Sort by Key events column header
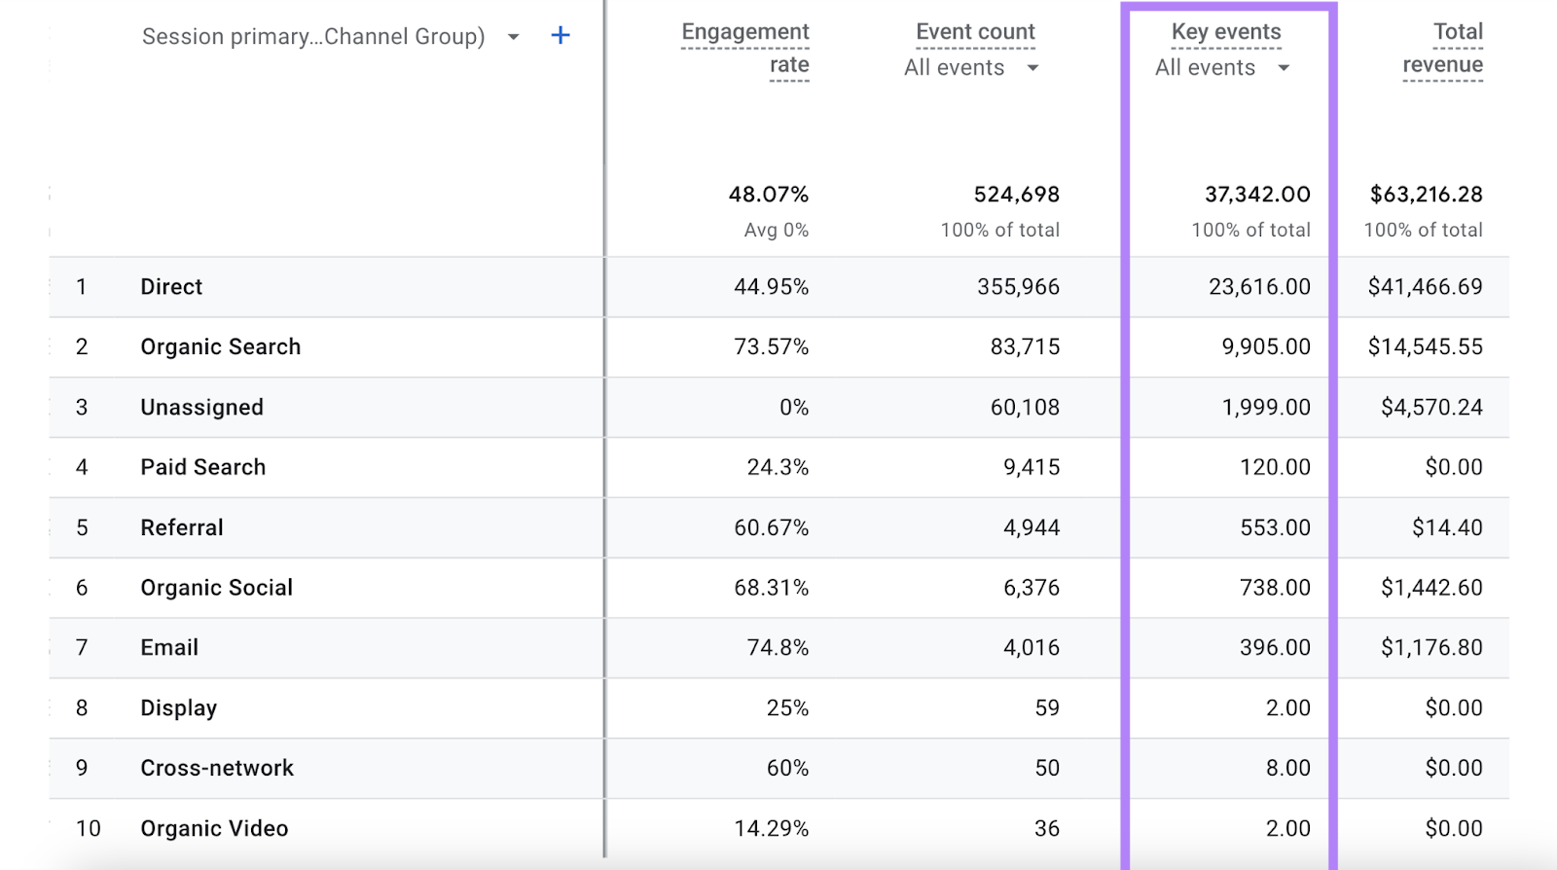Image resolution: width=1557 pixels, height=870 pixels. click(1226, 32)
